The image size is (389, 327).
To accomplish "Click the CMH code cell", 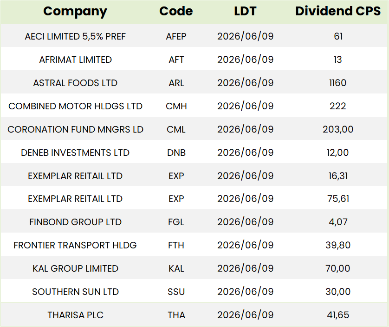I will tap(176, 106).
